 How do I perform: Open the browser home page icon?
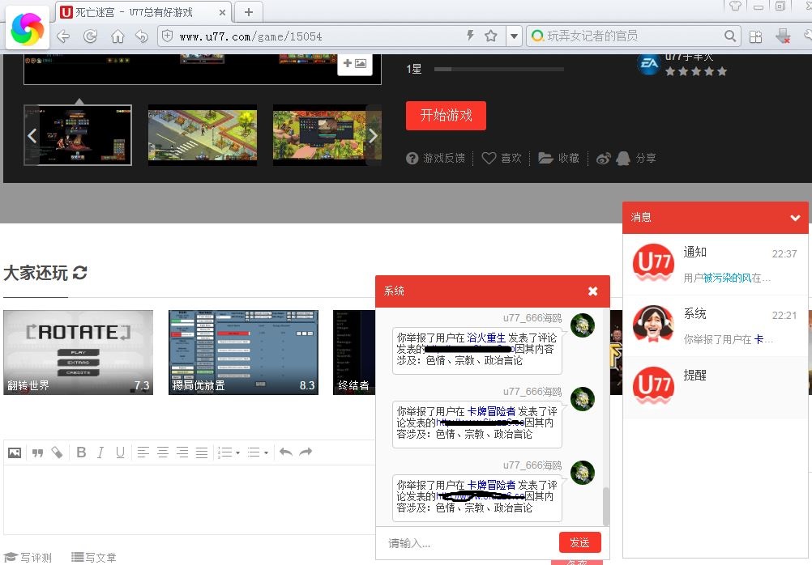[118, 36]
